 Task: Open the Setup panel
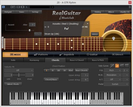35,12
